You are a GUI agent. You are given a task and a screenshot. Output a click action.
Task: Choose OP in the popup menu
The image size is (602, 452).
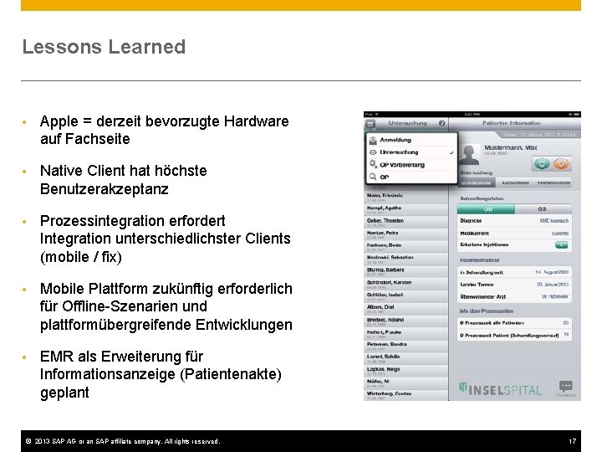pos(411,177)
